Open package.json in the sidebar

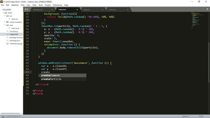(x=15, y=41)
